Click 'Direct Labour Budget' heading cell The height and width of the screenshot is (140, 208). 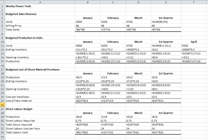coord(40,109)
